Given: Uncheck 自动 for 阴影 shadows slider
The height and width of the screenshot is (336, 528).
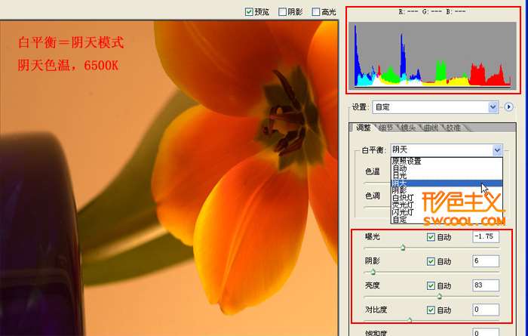Looking at the screenshot, I should [x=431, y=261].
